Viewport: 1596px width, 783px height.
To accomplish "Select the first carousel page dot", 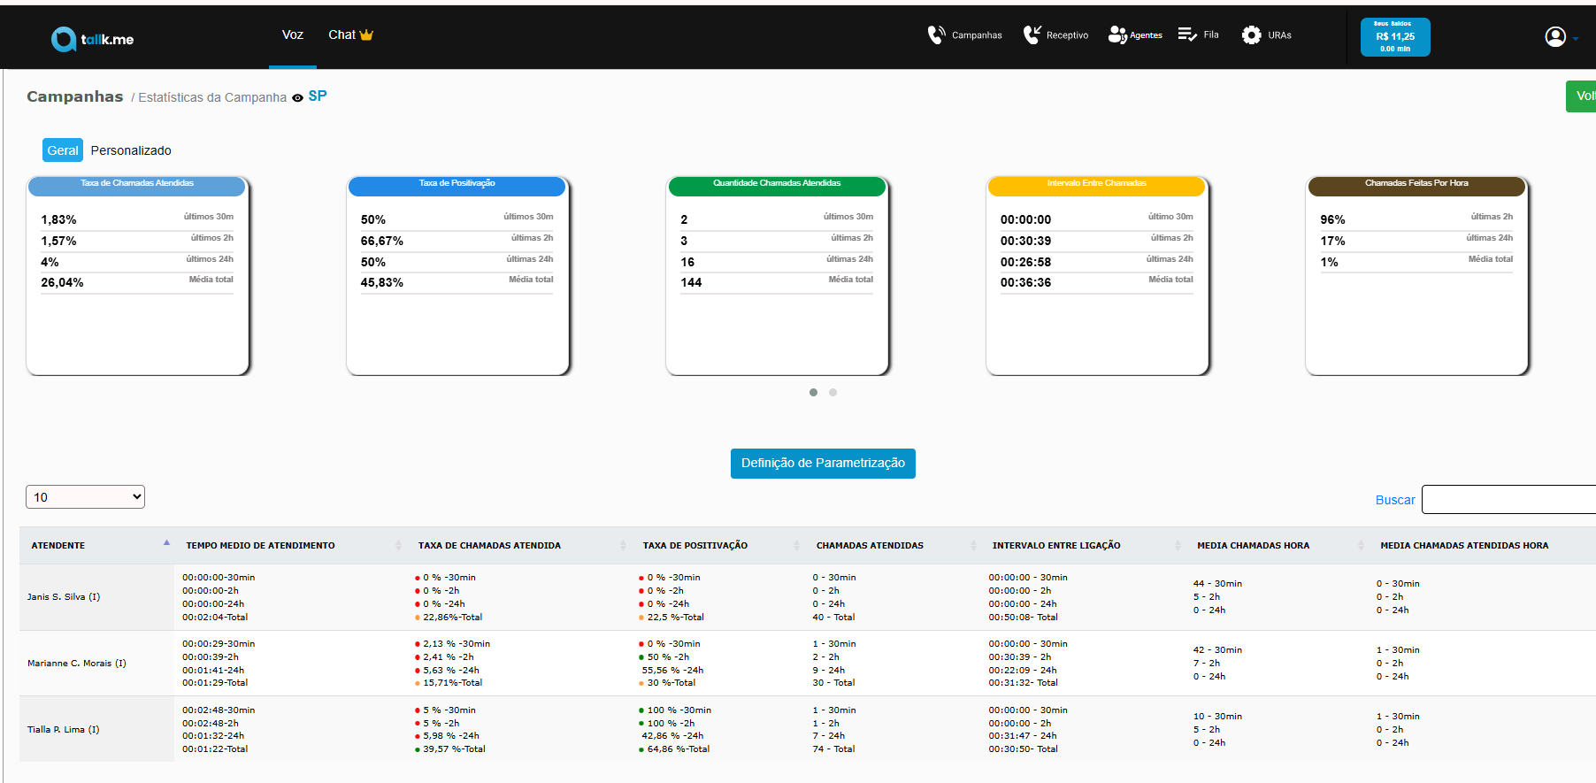I will point(813,392).
